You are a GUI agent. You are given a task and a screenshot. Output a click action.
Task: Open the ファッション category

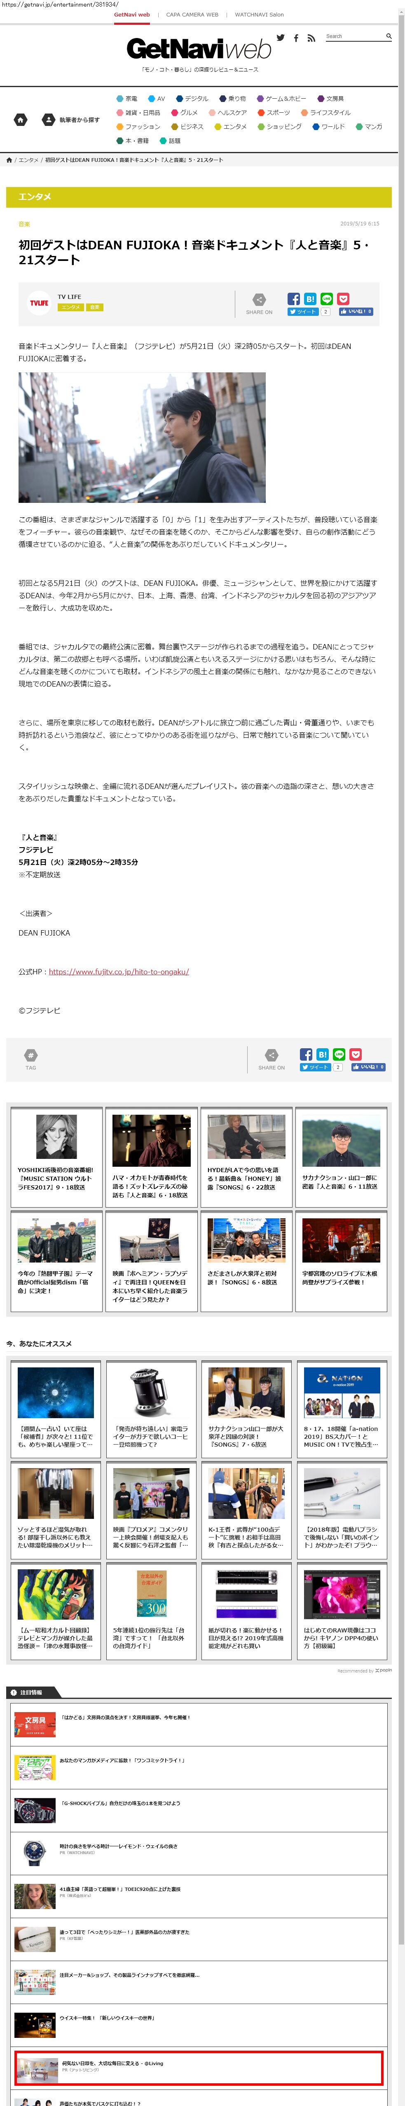point(139,127)
